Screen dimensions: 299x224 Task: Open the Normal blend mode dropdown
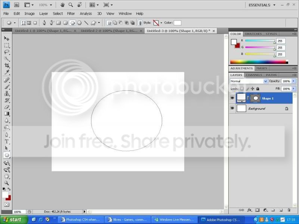click(x=249, y=81)
